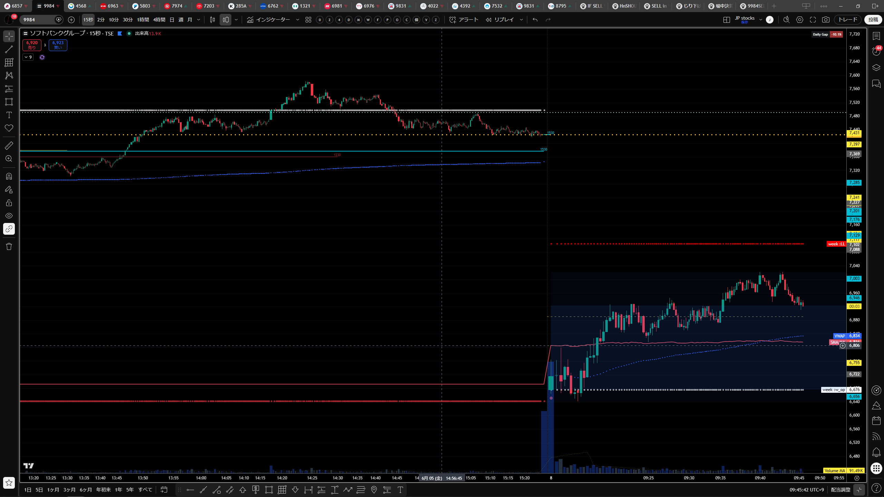Open the インジケーター indicators menu
884x497 pixels.
(x=269, y=20)
